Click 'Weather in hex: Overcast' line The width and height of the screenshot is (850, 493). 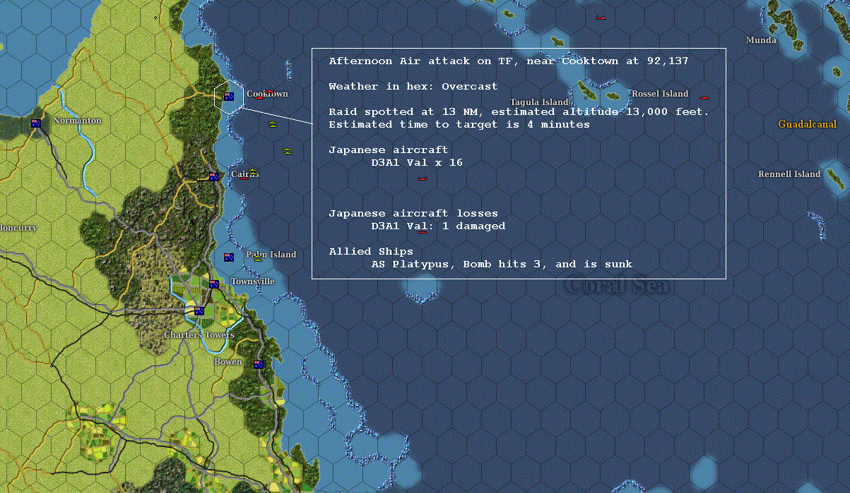[413, 87]
